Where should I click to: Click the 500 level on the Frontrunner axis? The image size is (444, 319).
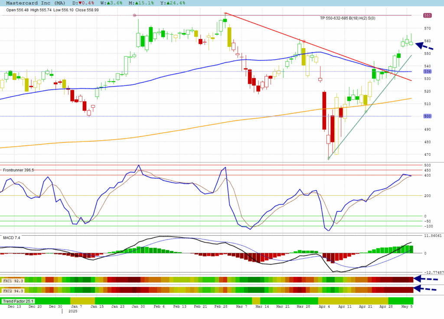(427, 165)
